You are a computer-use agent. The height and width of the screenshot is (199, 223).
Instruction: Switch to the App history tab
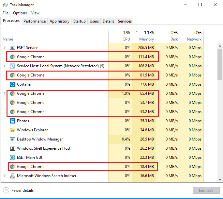pos(59,21)
